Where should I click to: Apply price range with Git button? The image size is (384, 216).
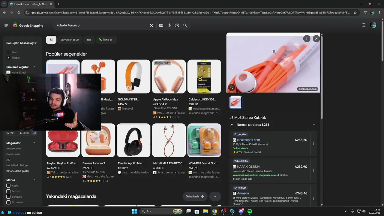(x=34, y=133)
